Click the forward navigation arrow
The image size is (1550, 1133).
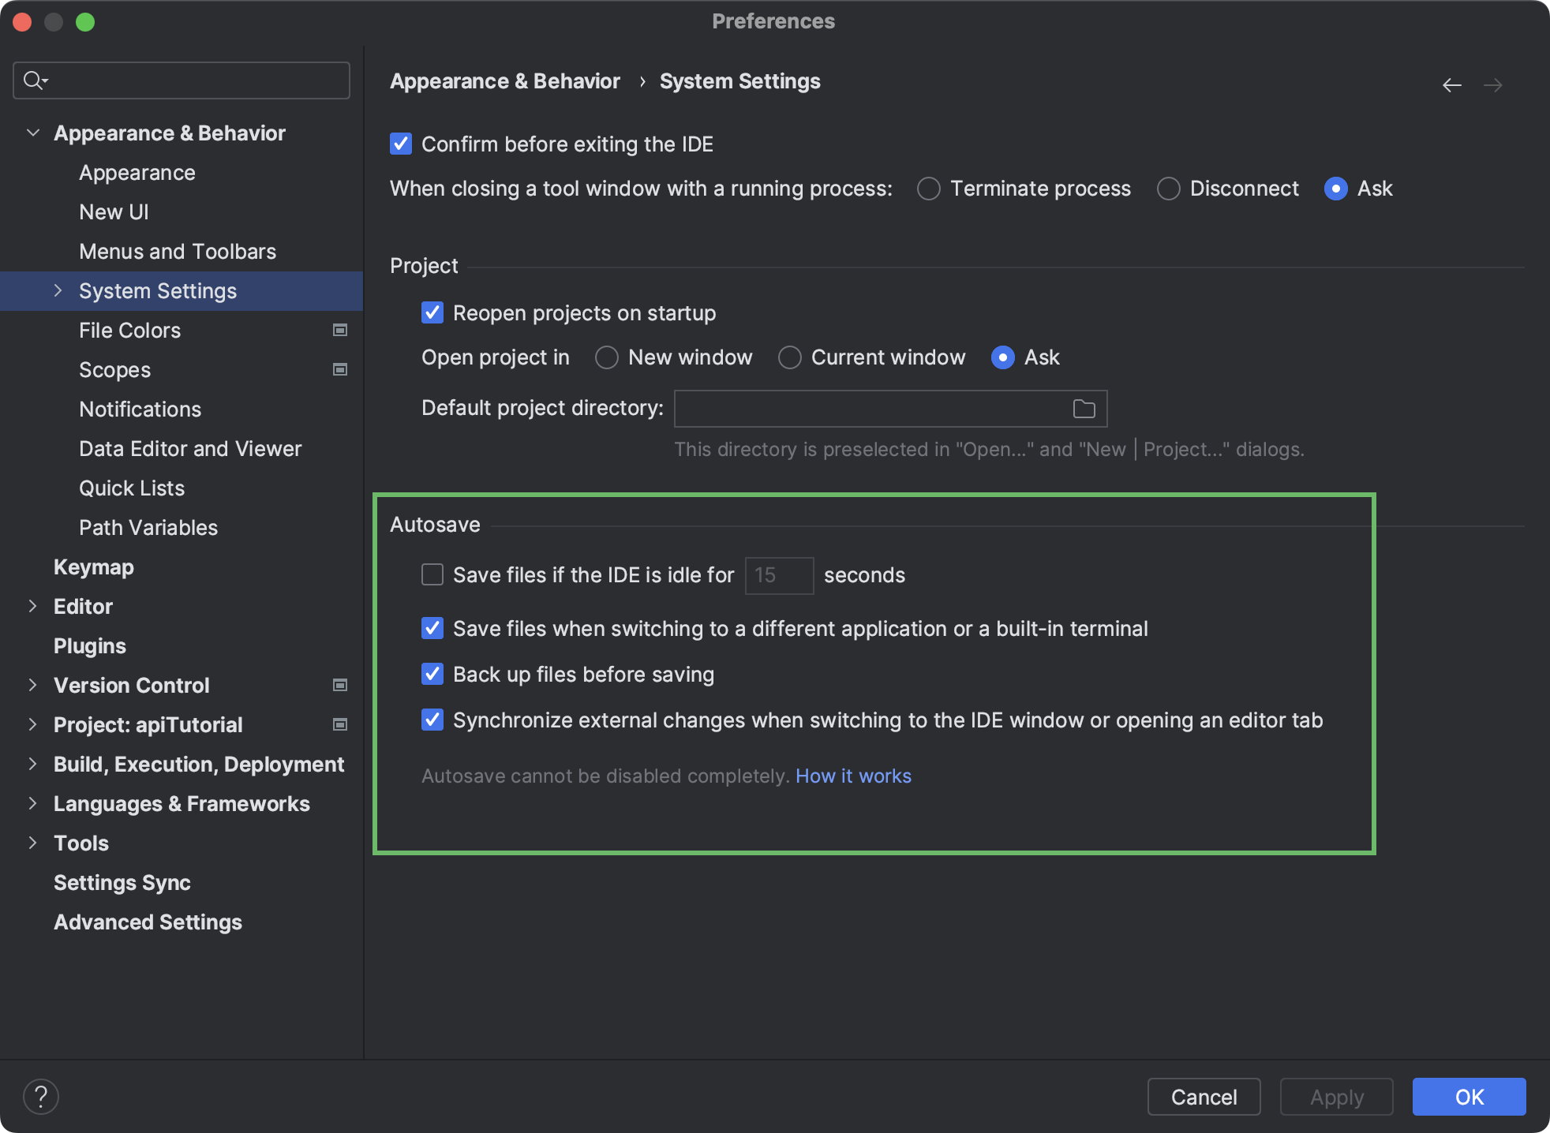(1494, 84)
